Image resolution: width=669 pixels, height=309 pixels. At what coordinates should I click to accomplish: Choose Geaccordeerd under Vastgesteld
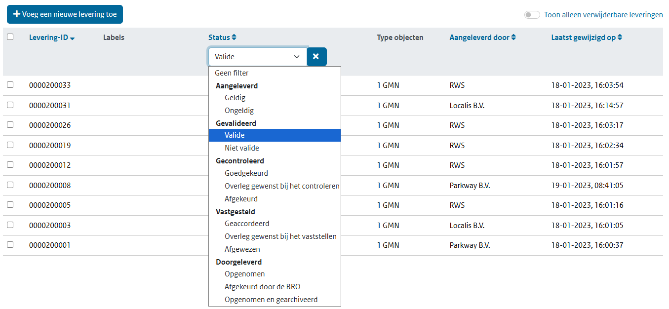(x=247, y=224)
